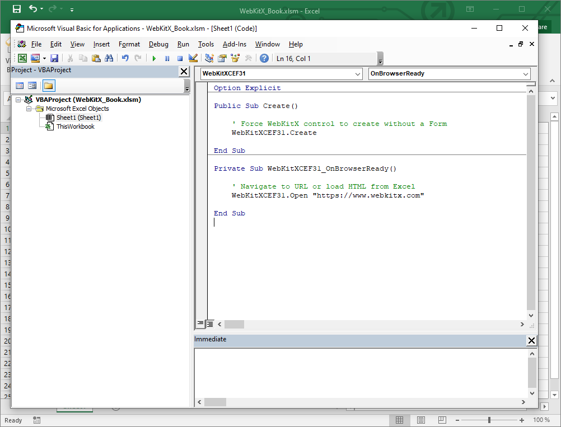
Task: Click the Copy icon in VBA toolbar
Action: [x=83, y=58]
